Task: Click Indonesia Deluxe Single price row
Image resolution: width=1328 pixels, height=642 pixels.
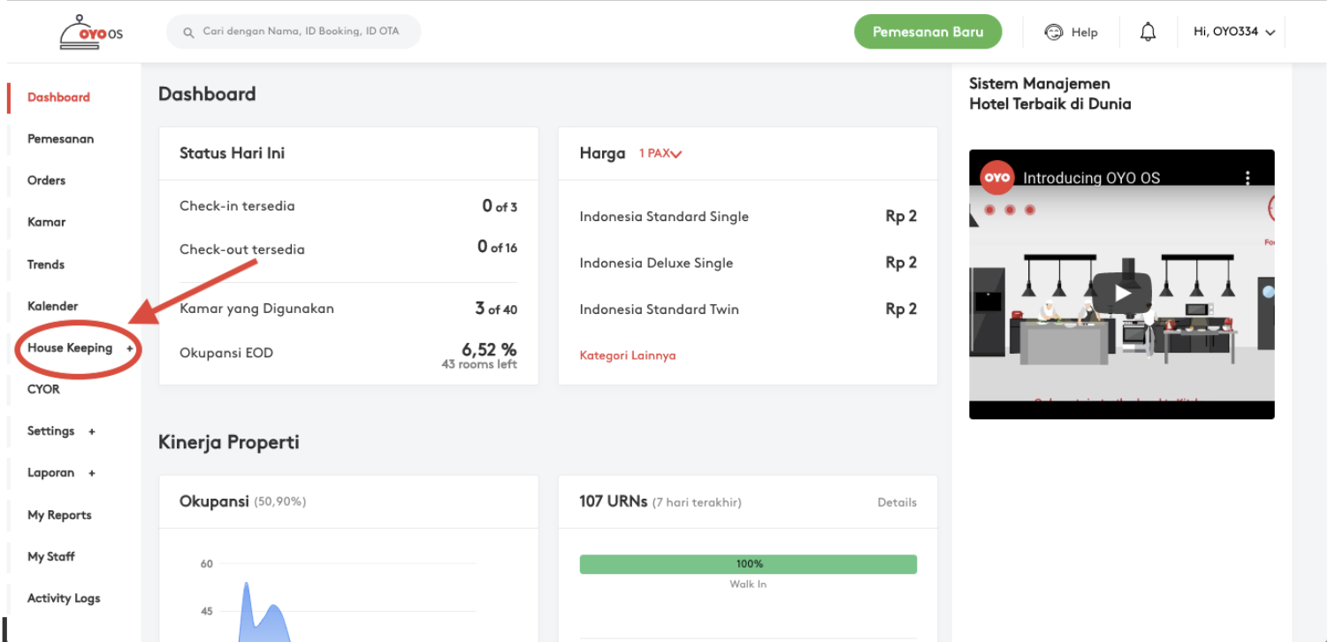Action: pyautogui.click(x=748, y=263)
